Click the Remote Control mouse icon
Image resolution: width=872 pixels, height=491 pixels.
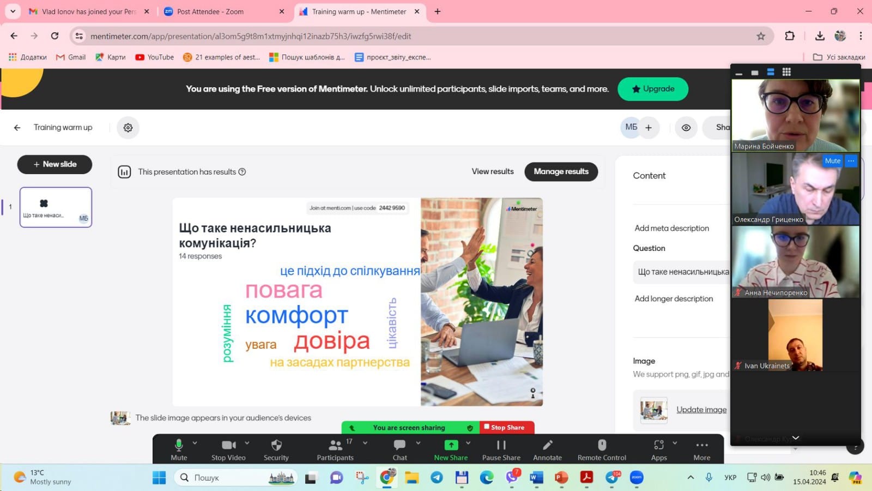[602, 446]
